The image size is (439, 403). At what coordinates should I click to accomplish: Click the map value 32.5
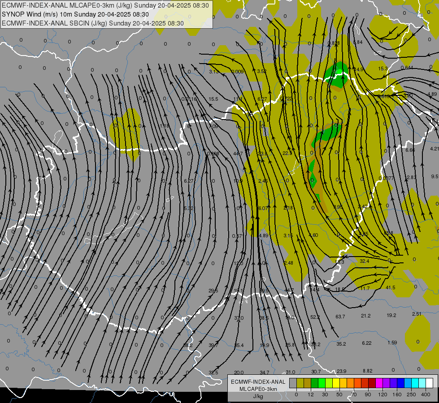213,373
